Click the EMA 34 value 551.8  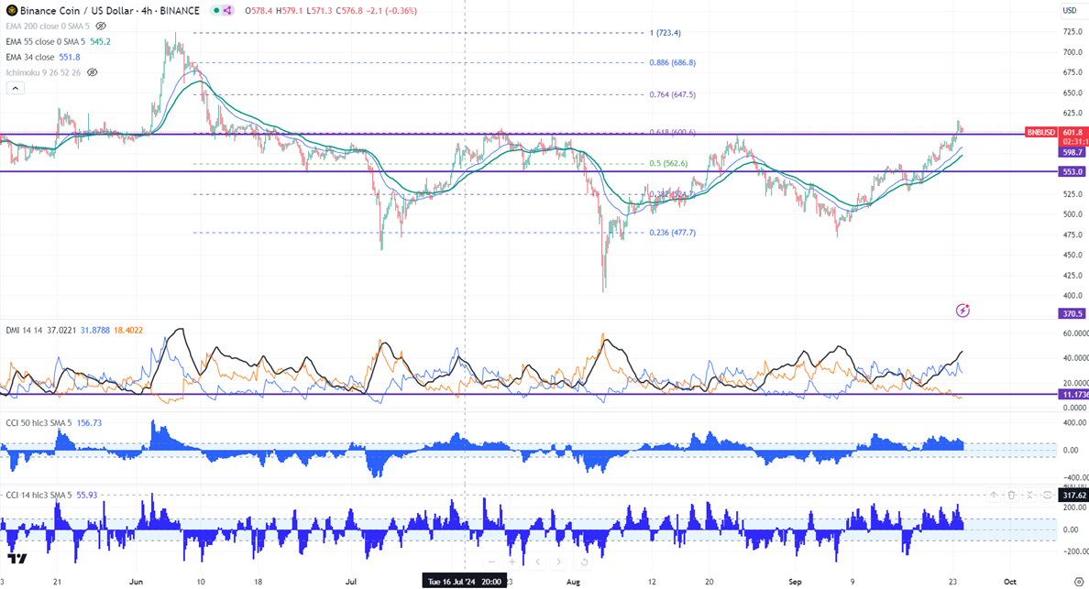[70, 57]
